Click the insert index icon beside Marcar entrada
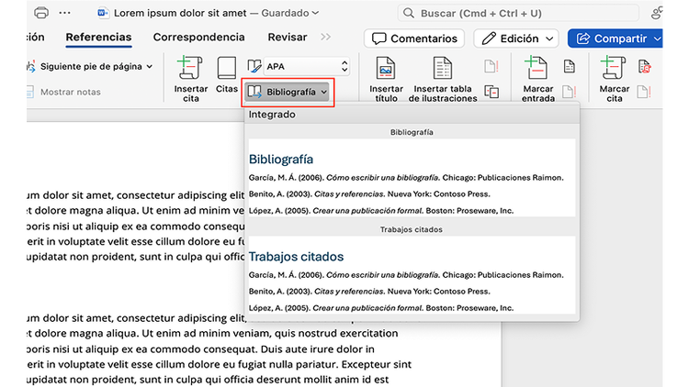The height and width of the screenshot is (387, 689). [x=569, y=66]
